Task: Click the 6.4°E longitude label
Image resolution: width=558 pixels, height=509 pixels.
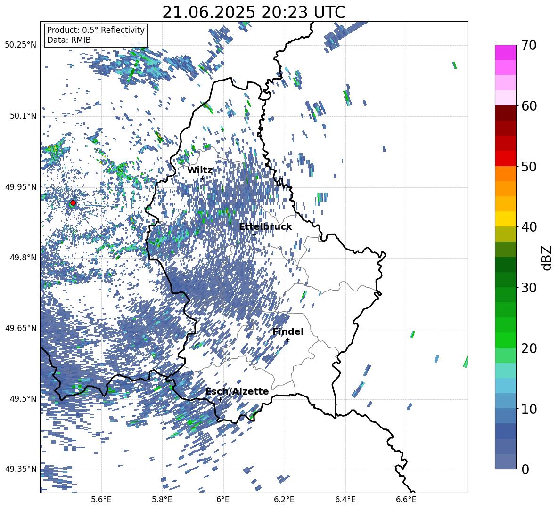Action: pyautogui.click(x=345, y=500)
